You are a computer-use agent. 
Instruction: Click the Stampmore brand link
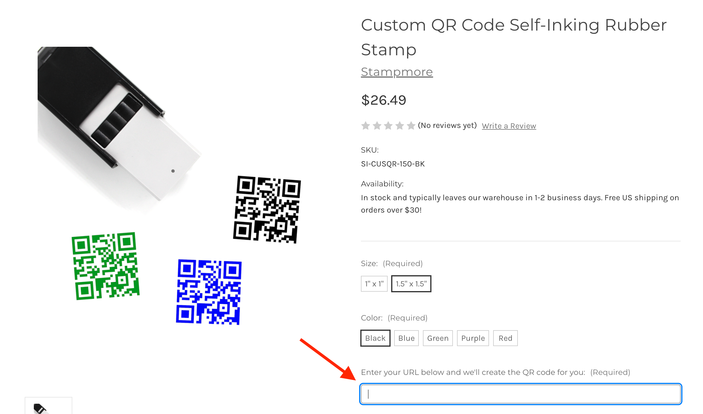coord(396,72)
